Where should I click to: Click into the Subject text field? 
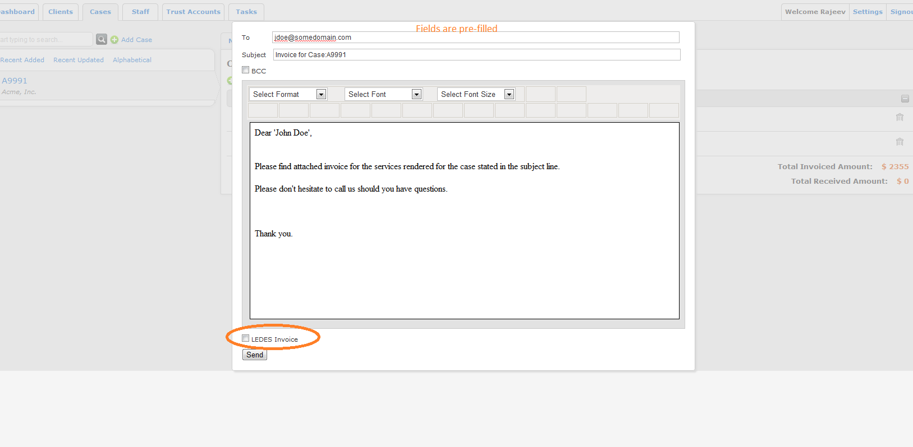click(x=476, y=55)
